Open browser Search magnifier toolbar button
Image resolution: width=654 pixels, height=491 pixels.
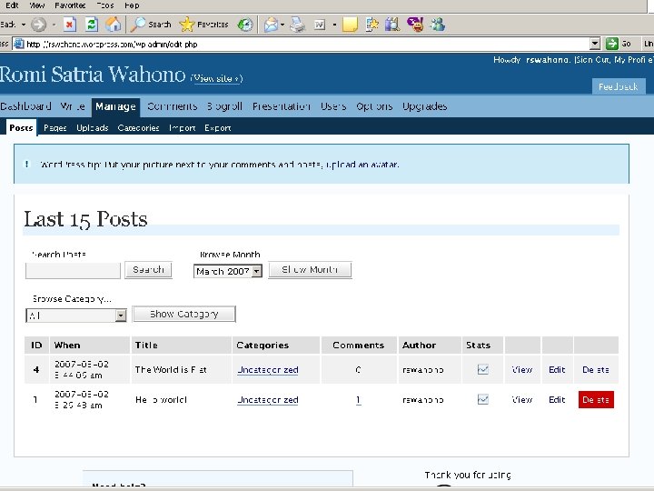click(x=150, y=25)
